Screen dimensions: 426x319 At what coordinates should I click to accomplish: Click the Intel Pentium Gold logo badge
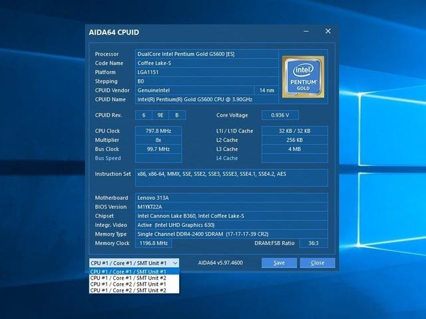tap(304, 77)
